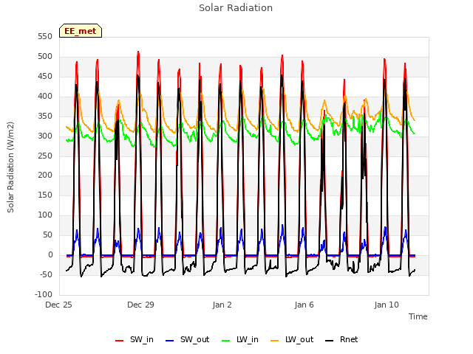Click the 550 y-axis tick label

pyautogui.click(x=45, y=37)
